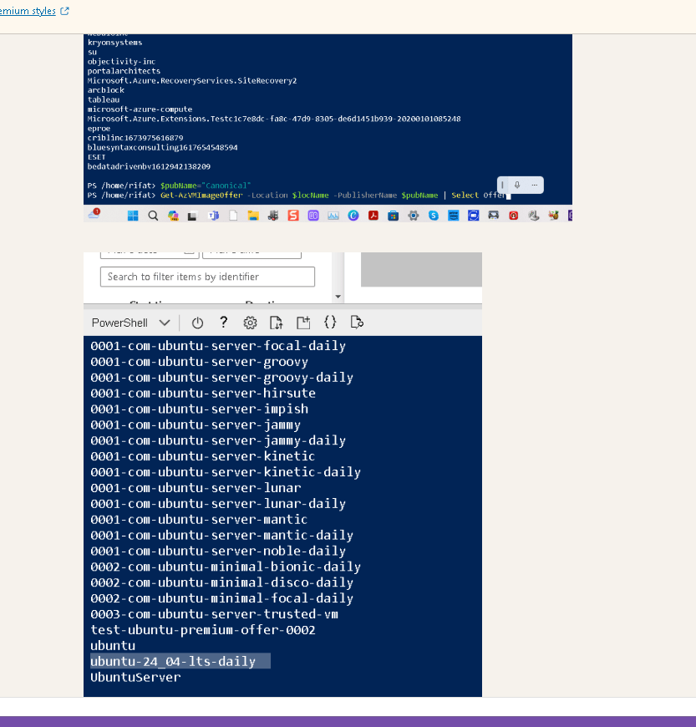Screen dimensions: 696x727
Task: Click the $pubName="Canonical" command line
Action: pyautogui.click(x=206, y=186)
